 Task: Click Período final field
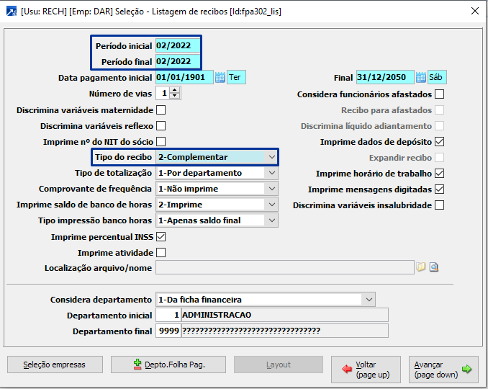(x=178, y=61)
